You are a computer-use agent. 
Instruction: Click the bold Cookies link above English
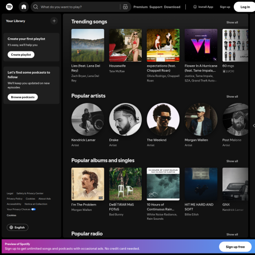[11, 215]
